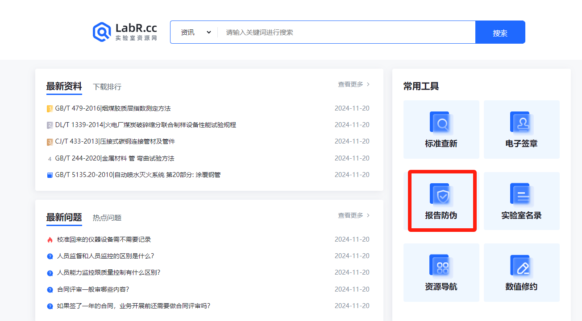Screen dimensions: 582x321
Task: Open question 如果签了一年的合同 业务开展前
Action: click(x=133, y=306)
